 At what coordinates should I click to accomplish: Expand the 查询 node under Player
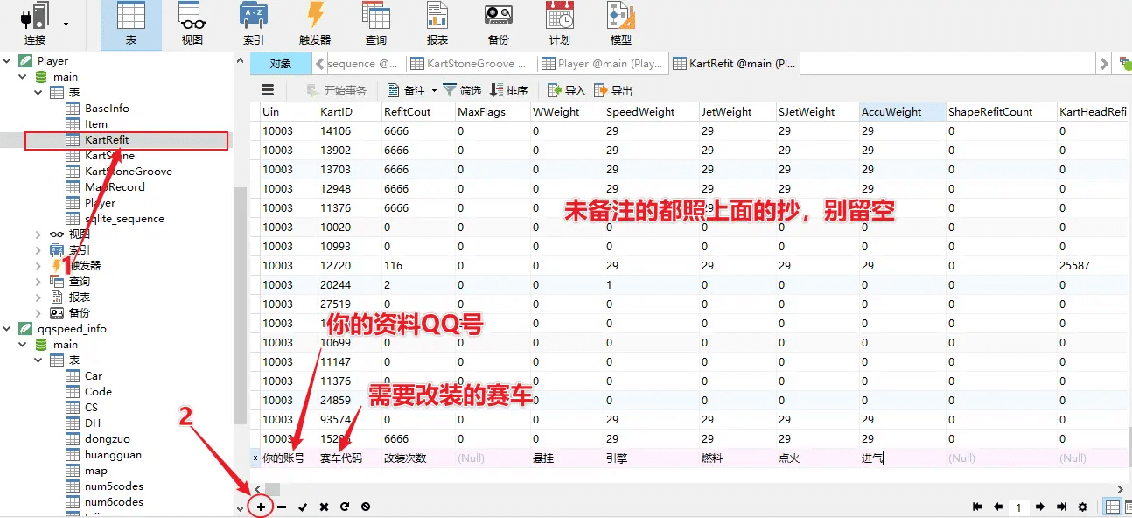point(38,282)
